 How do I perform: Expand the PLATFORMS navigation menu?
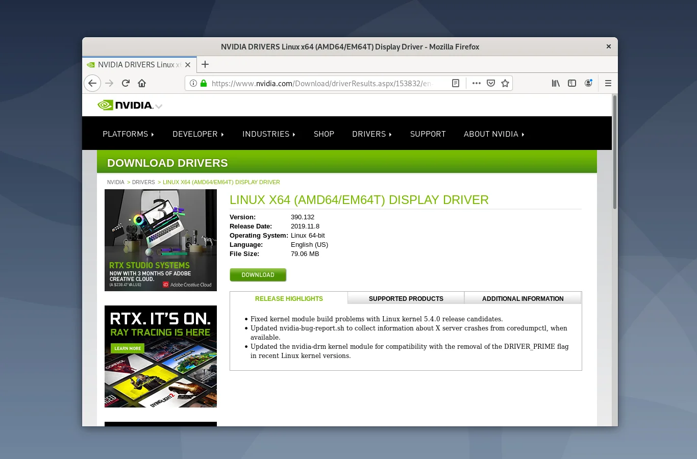click(128, 134)
